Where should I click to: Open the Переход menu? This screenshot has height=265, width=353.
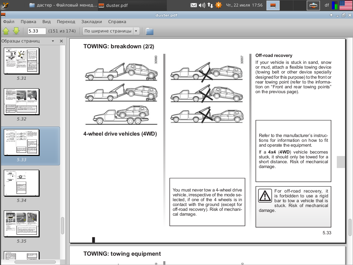click(x=66, y=22)
